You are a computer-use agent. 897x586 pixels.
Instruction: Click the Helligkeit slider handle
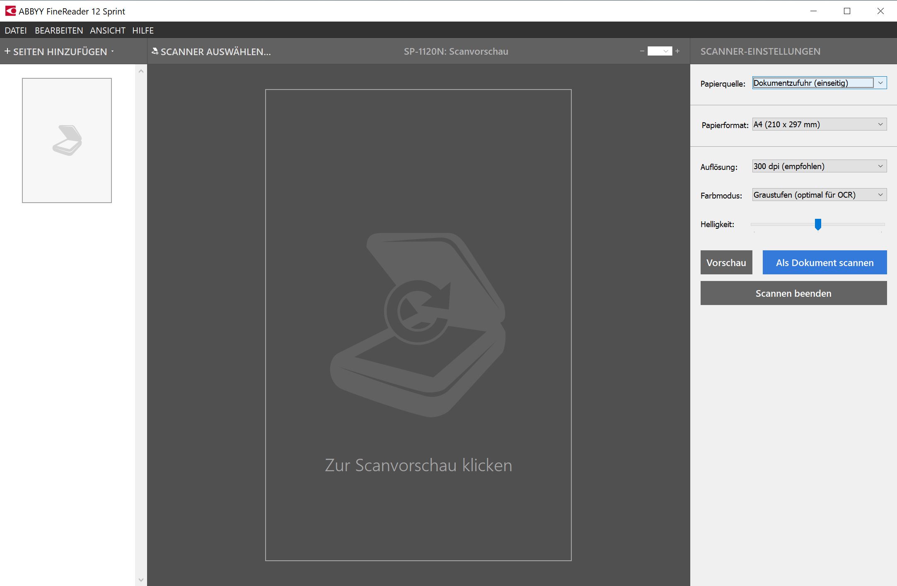point(818,224)
